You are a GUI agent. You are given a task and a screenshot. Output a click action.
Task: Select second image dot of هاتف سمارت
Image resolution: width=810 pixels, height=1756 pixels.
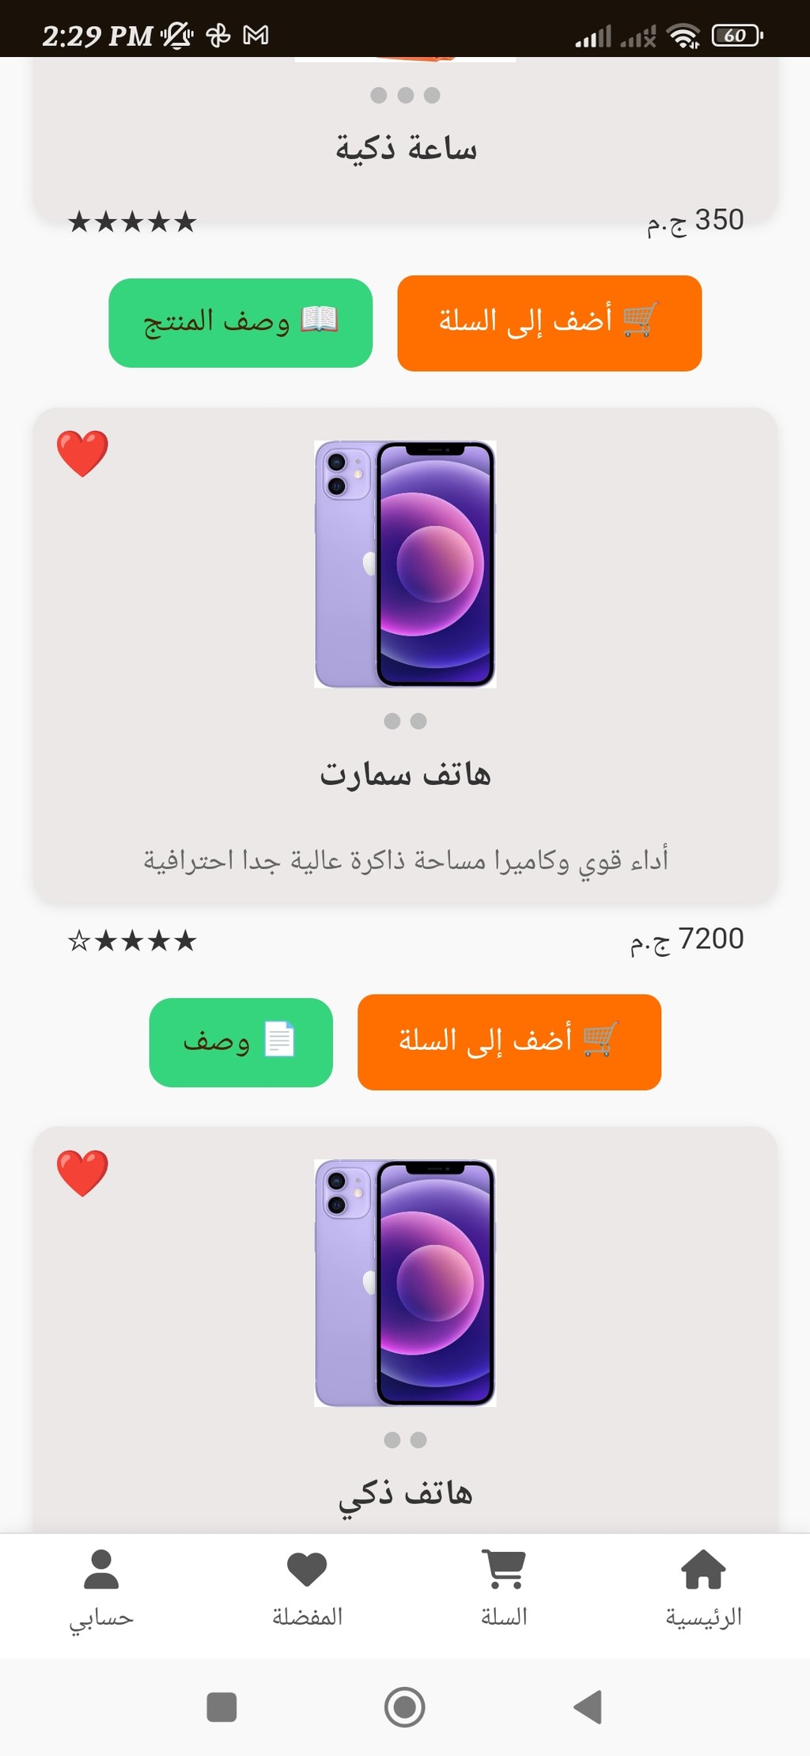[x=418, y=721]
